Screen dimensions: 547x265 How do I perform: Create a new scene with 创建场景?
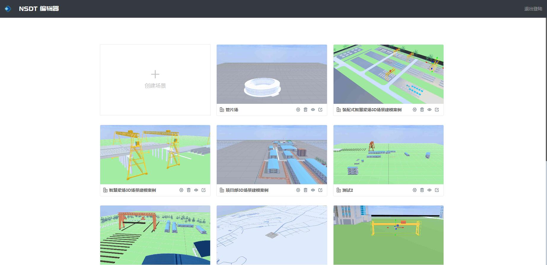click(x=155, y=80)
